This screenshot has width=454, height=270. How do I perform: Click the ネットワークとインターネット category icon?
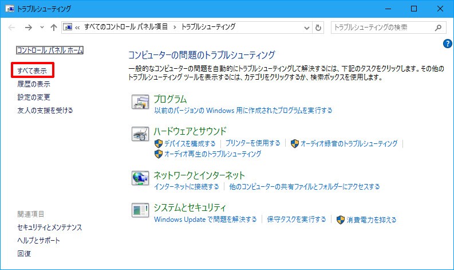pos(140,178)
